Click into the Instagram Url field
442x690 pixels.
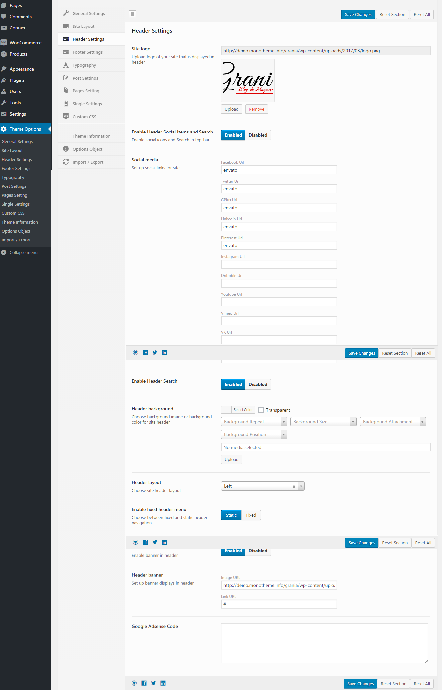click(279, 264)
